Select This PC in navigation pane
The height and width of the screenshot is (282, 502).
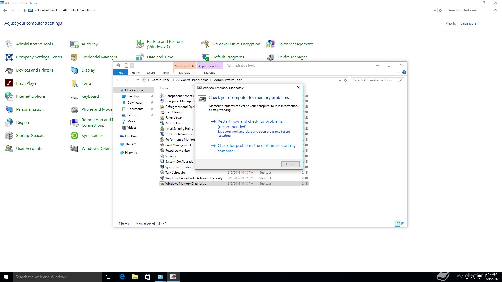tap(130, 144)
